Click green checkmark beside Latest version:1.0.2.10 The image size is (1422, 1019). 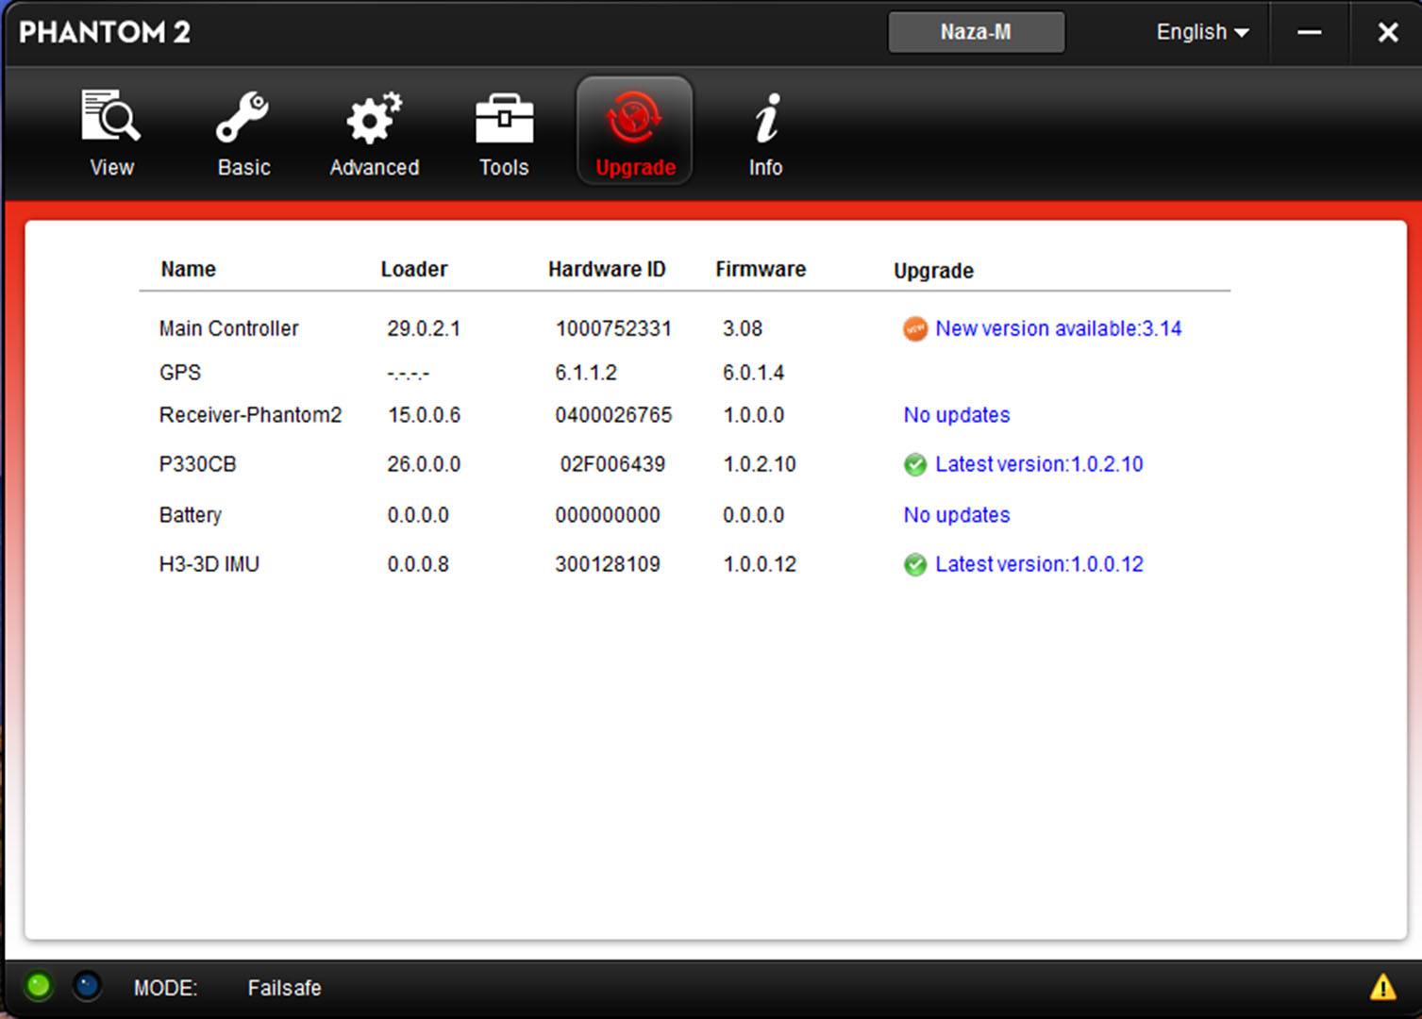click(x=915, y=464)
